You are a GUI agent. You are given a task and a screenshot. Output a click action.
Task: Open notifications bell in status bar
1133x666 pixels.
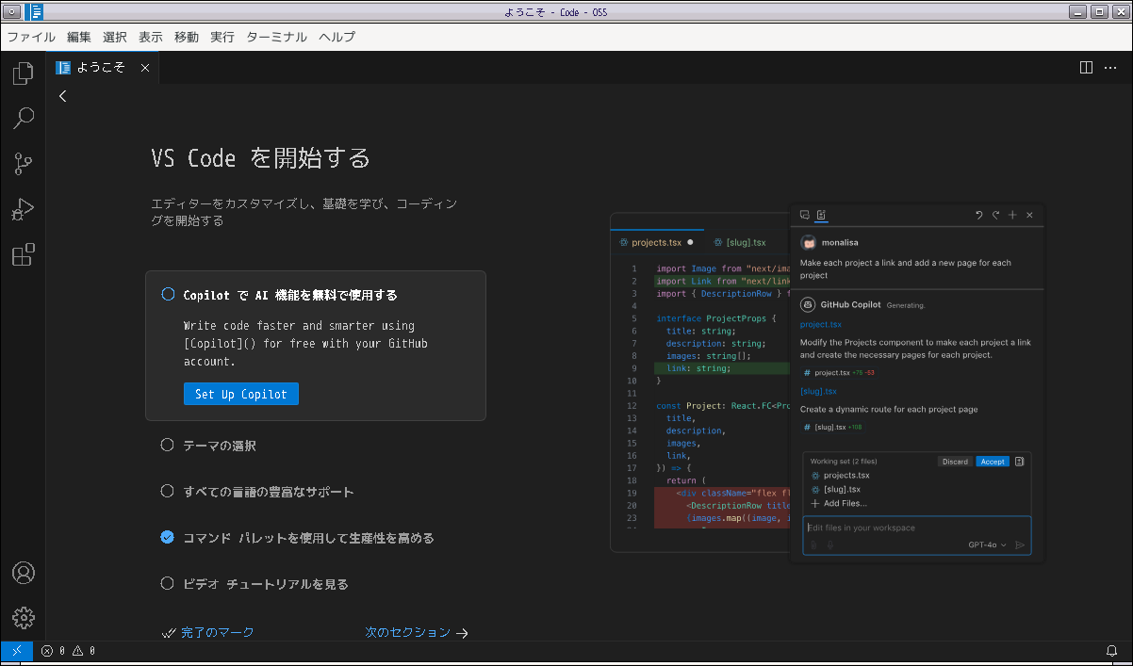click(x=1111, y=651)
